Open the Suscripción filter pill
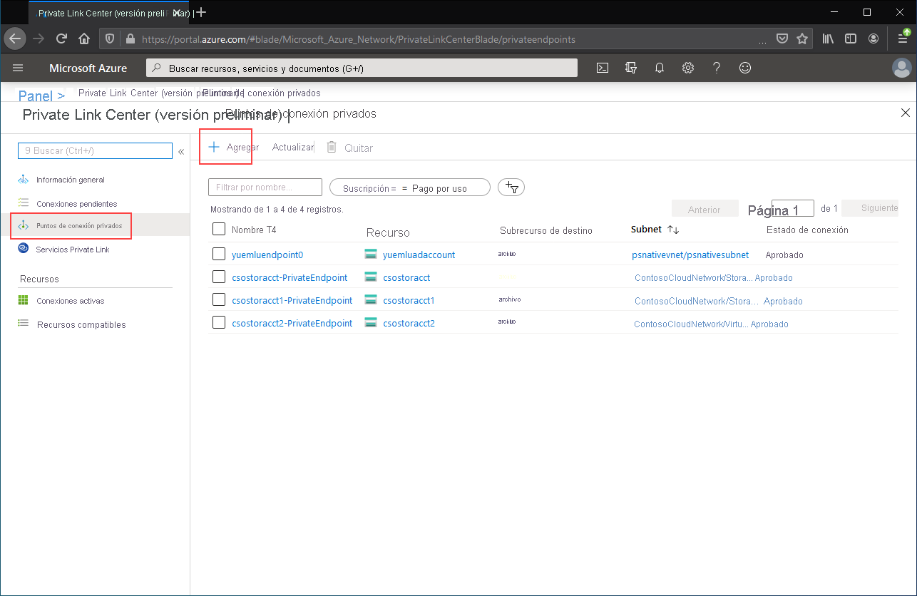The width and height of the screenshot is (917, 596). pyautogui.click(x=410, y=187)
